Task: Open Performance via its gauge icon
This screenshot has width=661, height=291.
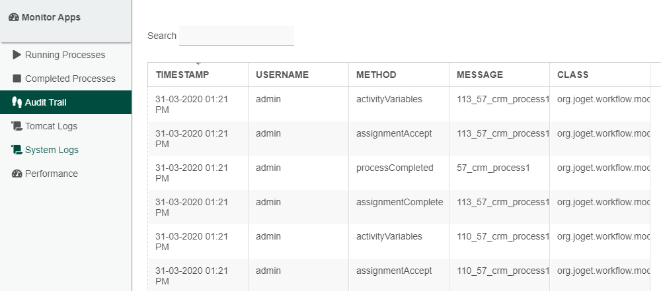Action: (x=17, y=174)
